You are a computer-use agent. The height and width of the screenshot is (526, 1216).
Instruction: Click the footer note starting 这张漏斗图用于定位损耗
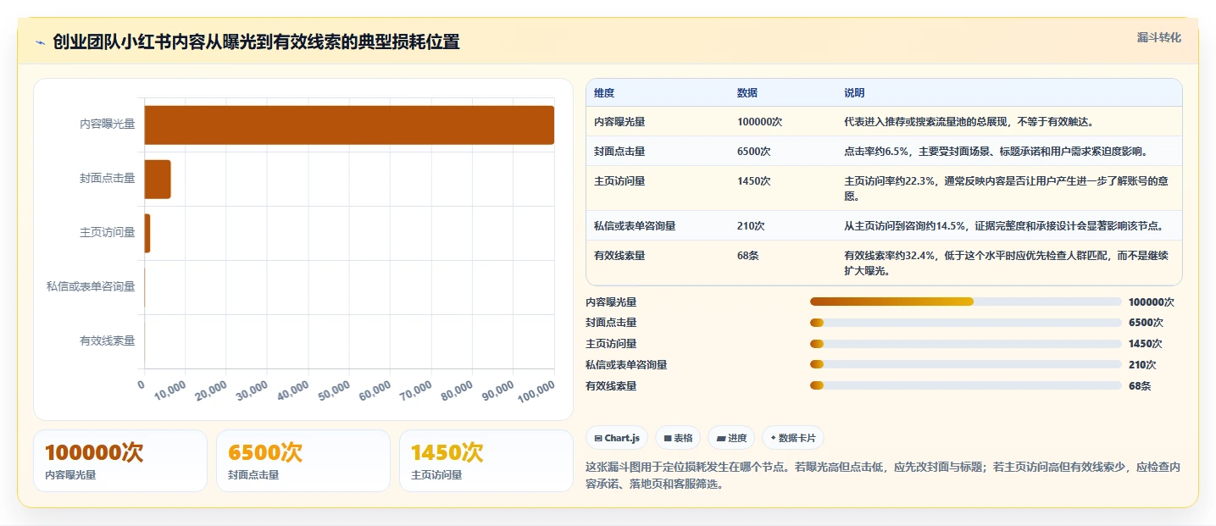click(883, 476)
